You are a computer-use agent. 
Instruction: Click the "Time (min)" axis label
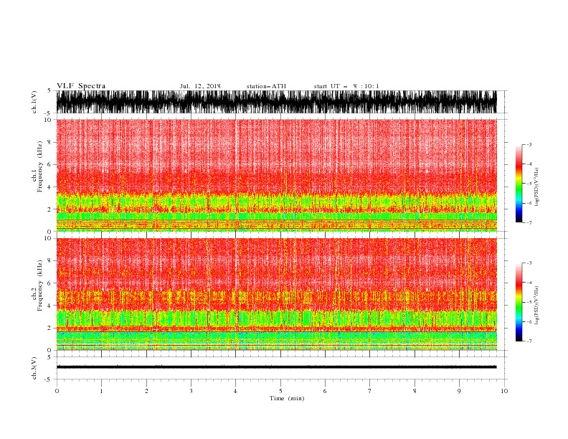pyautogui.click(x=287, y=398)
